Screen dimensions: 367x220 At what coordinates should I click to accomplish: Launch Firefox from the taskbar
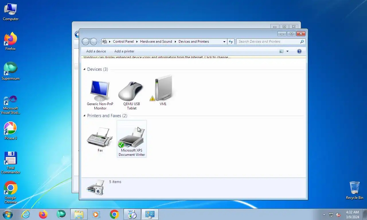pos(43,214)
